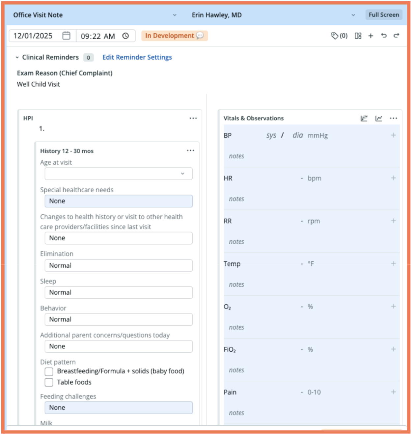The width and height of the screenshot is (413, 434).
Task: Click the HPI item numbered 1.
Action: pos(41,129)
